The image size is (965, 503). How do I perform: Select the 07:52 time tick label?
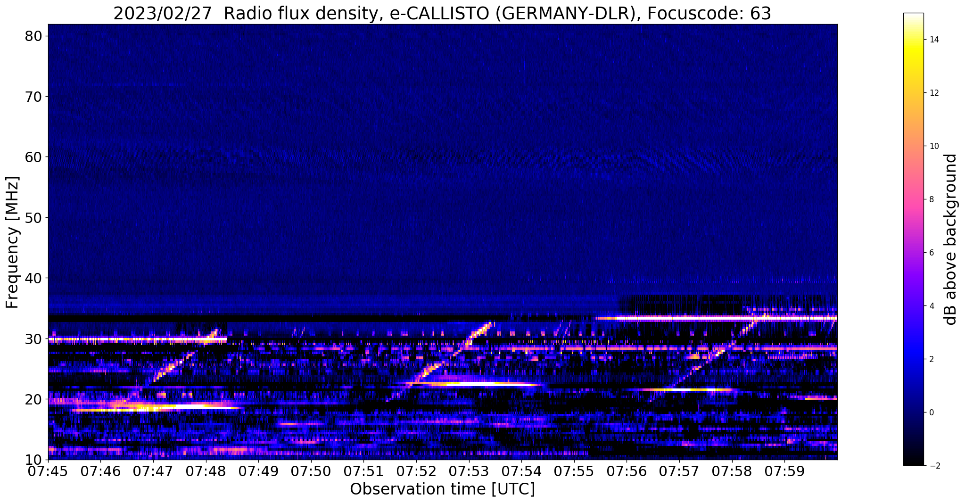pyautogui.click(x=416, y=471)
